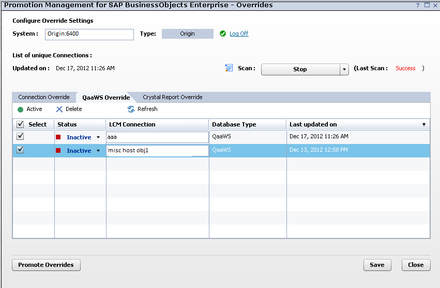Open the Crystal Report Override tab
The width and height of the screenshot is (440, 288).
click(173, 97)
